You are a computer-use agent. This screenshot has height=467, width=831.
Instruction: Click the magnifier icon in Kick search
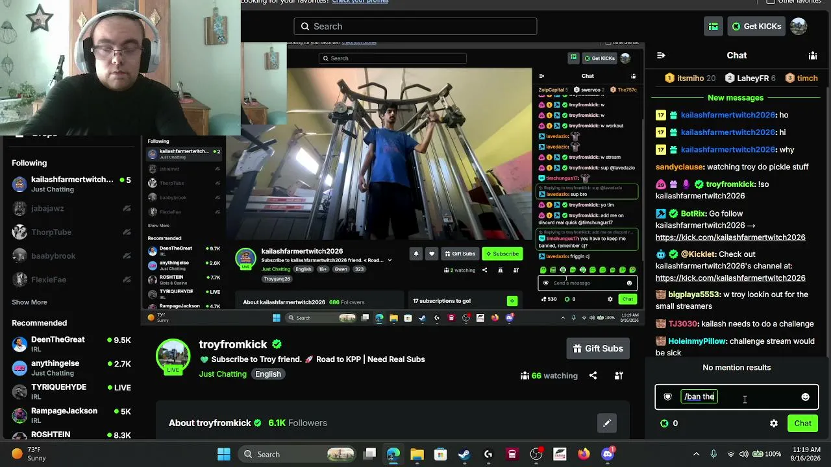[305, 27]
